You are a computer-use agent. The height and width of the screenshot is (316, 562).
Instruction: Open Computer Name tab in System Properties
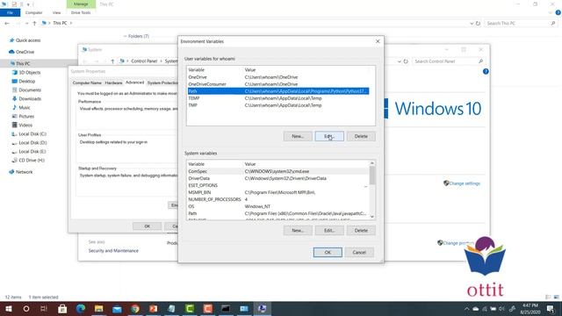point(87,83)
